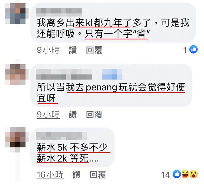Like the comment mentioning penang
The width and height of the screenshot is (204, 184).
pyautogui.click(x=73, y=114)
